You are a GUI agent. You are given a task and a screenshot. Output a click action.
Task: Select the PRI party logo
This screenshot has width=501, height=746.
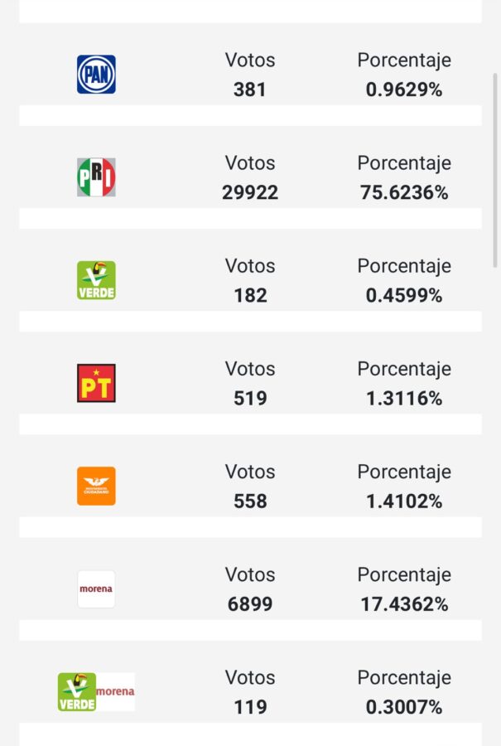tap(96, 177)
